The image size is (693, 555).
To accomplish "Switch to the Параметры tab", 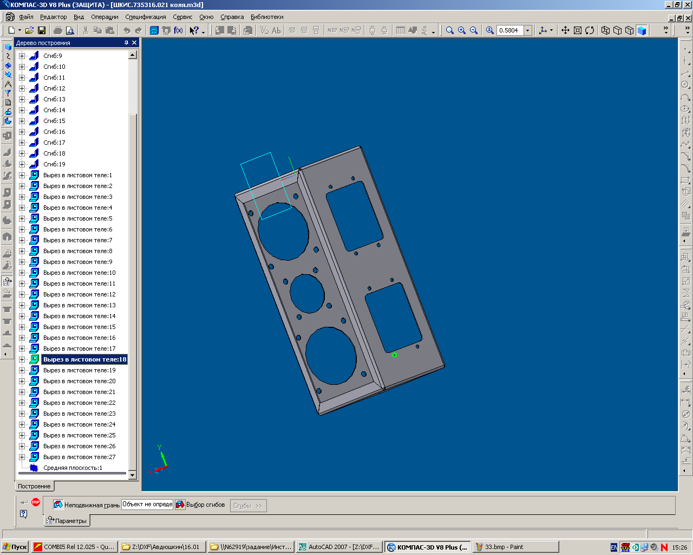I will click(67, 521).
